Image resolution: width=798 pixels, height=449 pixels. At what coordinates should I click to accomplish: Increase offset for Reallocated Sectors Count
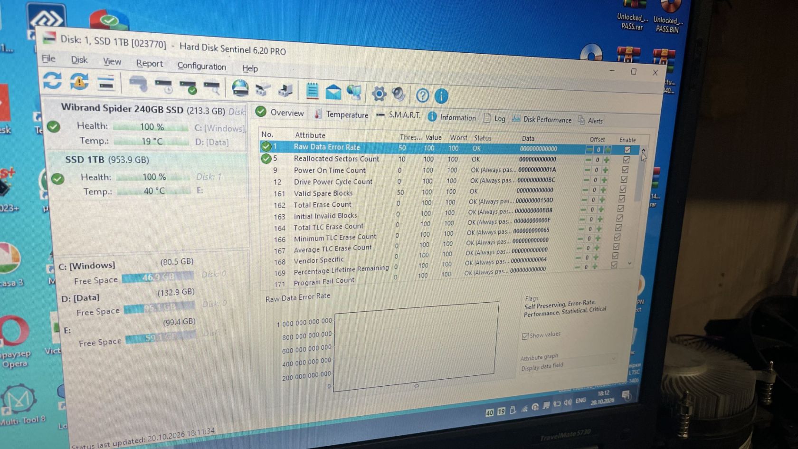(607, 160)
